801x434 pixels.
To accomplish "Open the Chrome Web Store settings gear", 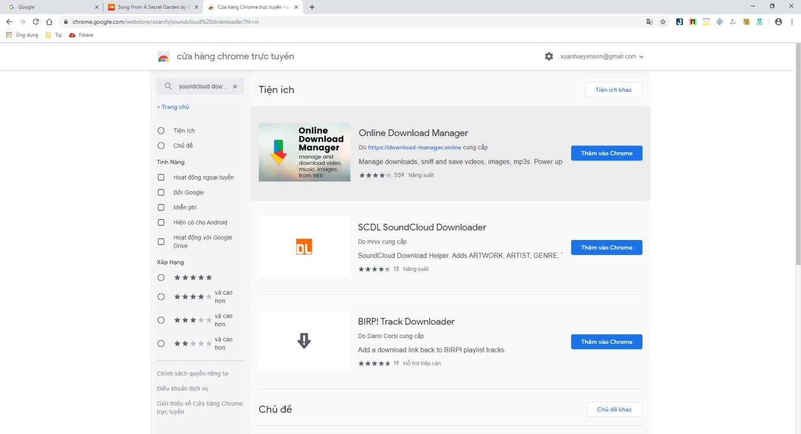I will (x=549, y=56).
